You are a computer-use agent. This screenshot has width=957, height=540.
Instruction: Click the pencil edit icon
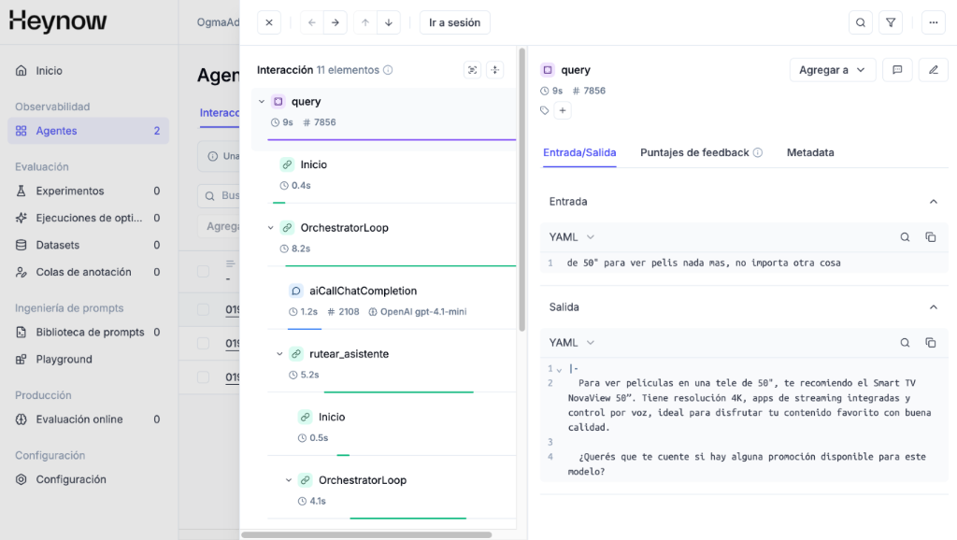tap(933, 70)
